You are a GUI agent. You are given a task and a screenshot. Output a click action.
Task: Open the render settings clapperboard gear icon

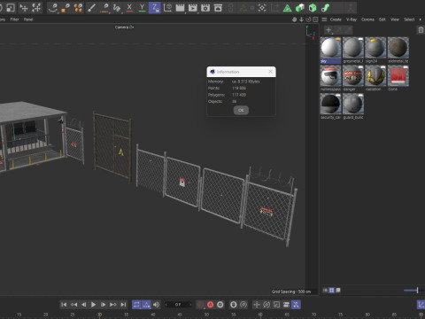[x=205, y=8]
